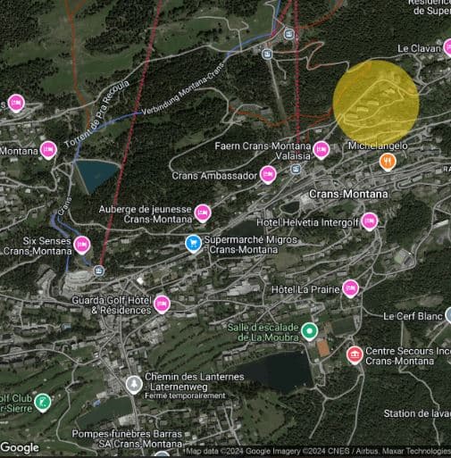
Task: Open the Map data copyright text
Action: 318,451
